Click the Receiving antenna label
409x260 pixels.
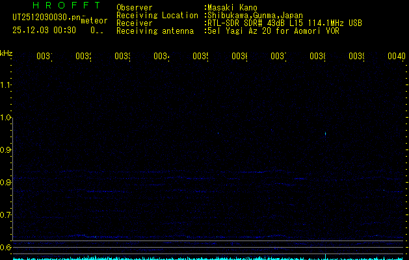tap(155, 31)
